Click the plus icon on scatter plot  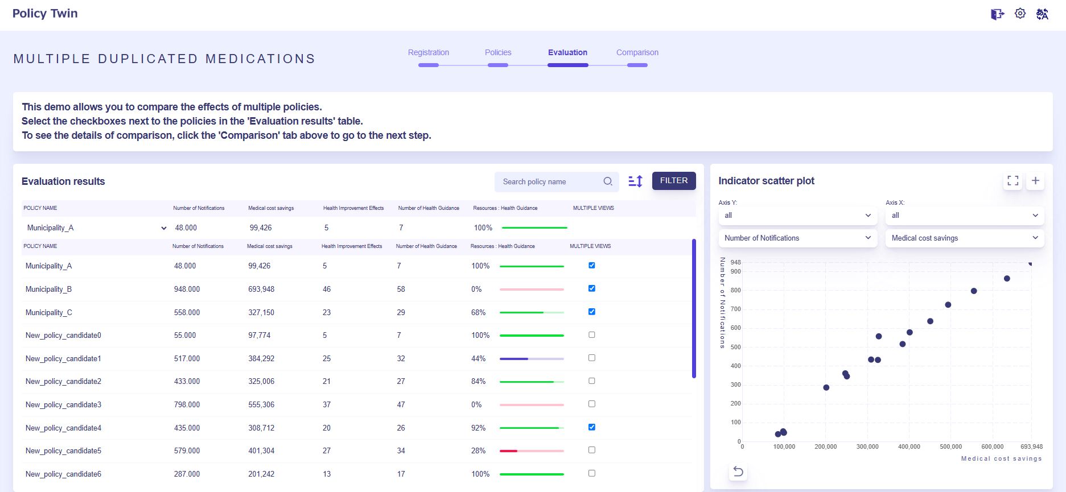click(1035, 181)
